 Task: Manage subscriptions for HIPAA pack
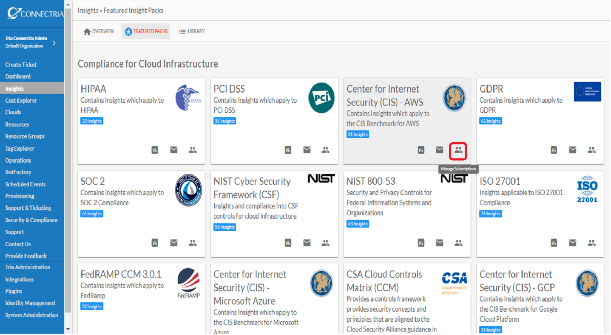(x=193, y=149)
